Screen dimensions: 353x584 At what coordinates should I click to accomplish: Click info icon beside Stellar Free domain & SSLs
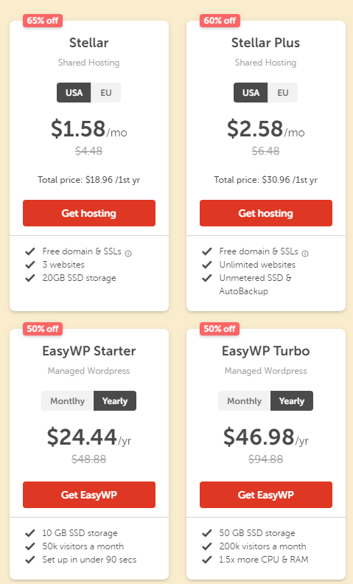point(128,254)
